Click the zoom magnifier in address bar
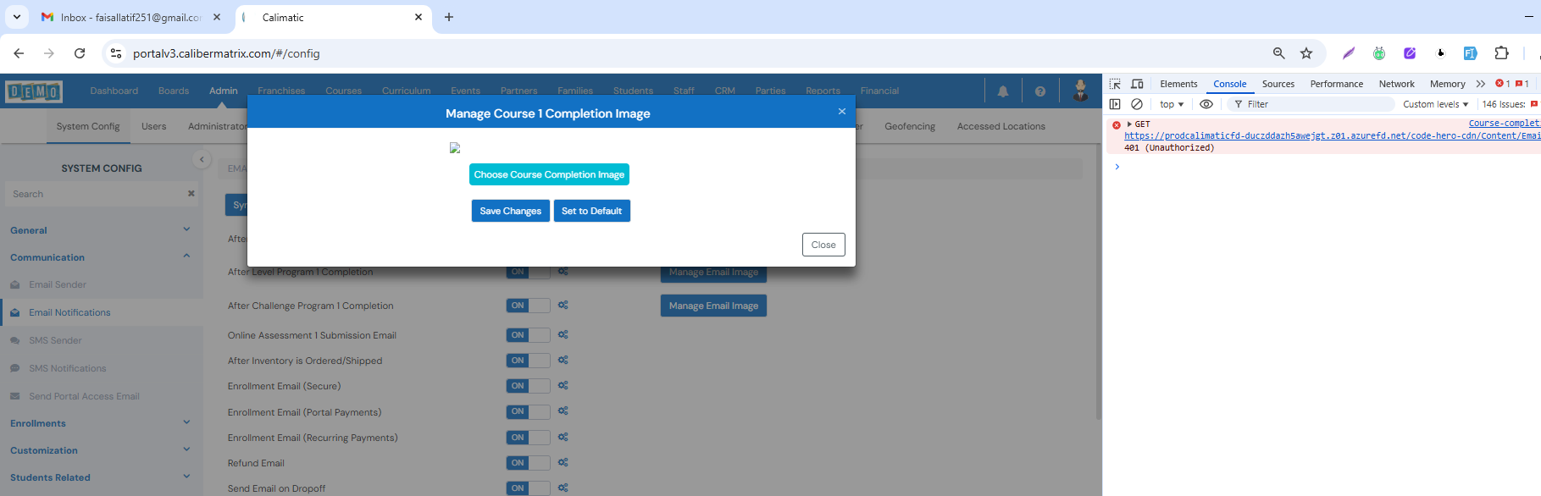The height and width of the screenshot is (496, 1541). pos(1279,53)
